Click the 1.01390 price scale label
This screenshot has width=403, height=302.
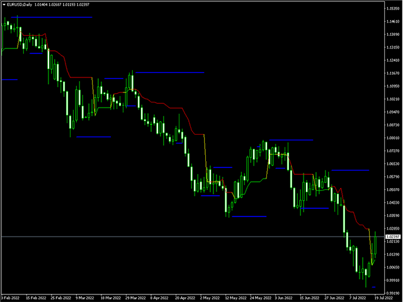(x=393, y=254)
